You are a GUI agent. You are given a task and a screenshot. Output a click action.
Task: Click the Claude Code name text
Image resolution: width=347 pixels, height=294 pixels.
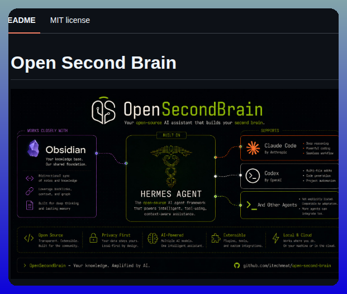[x=281, y=146]
